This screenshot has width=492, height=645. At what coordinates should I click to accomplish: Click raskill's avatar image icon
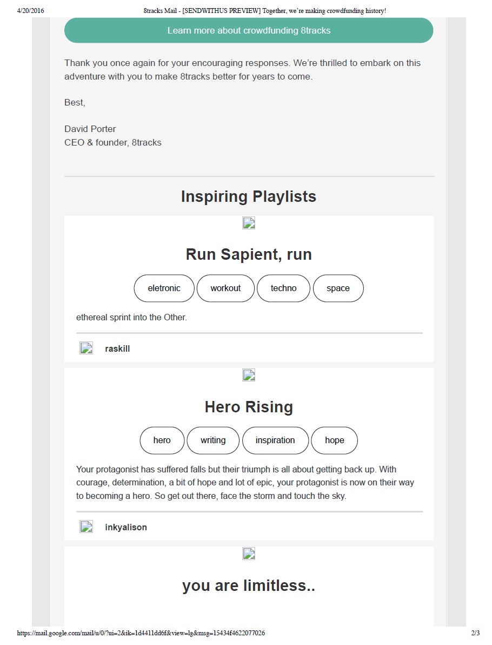coord(87,348)
